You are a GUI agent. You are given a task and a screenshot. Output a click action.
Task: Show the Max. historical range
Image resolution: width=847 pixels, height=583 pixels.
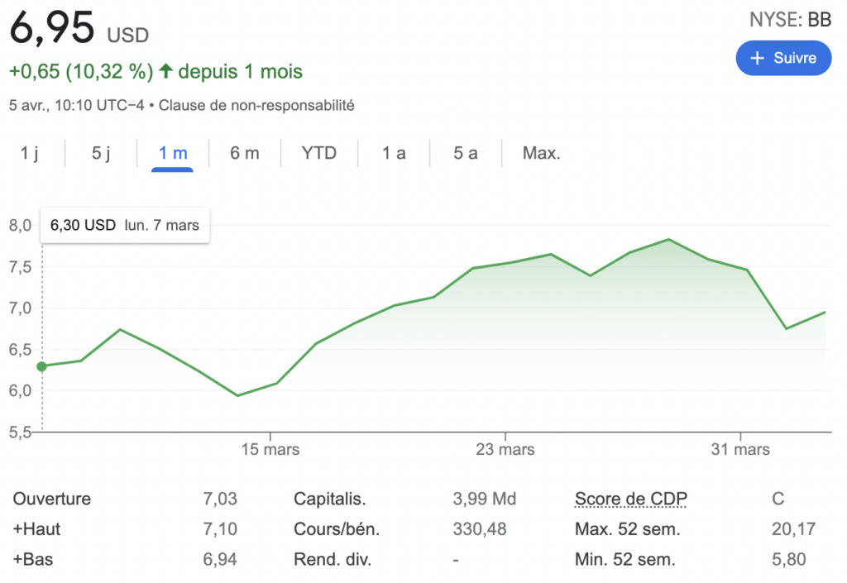[x=541, y=153]
